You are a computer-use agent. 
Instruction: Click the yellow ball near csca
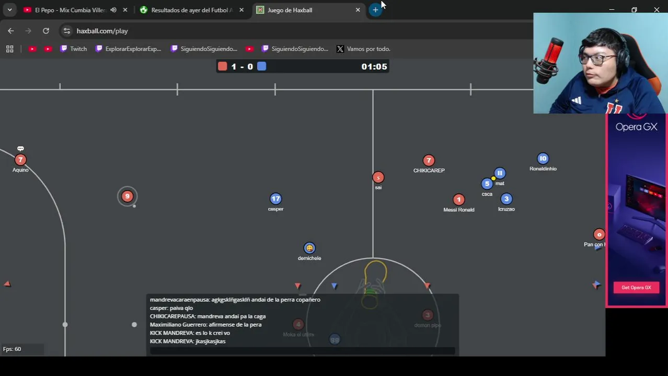[493, 179]
